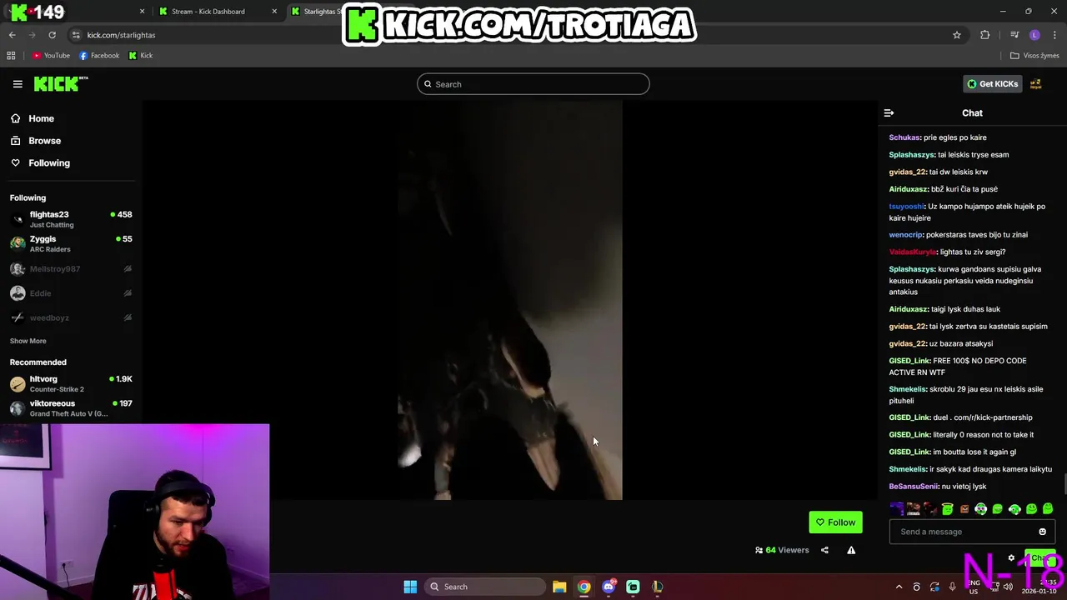
Task: Open Chrome profile avatar
Action: 1034,35
